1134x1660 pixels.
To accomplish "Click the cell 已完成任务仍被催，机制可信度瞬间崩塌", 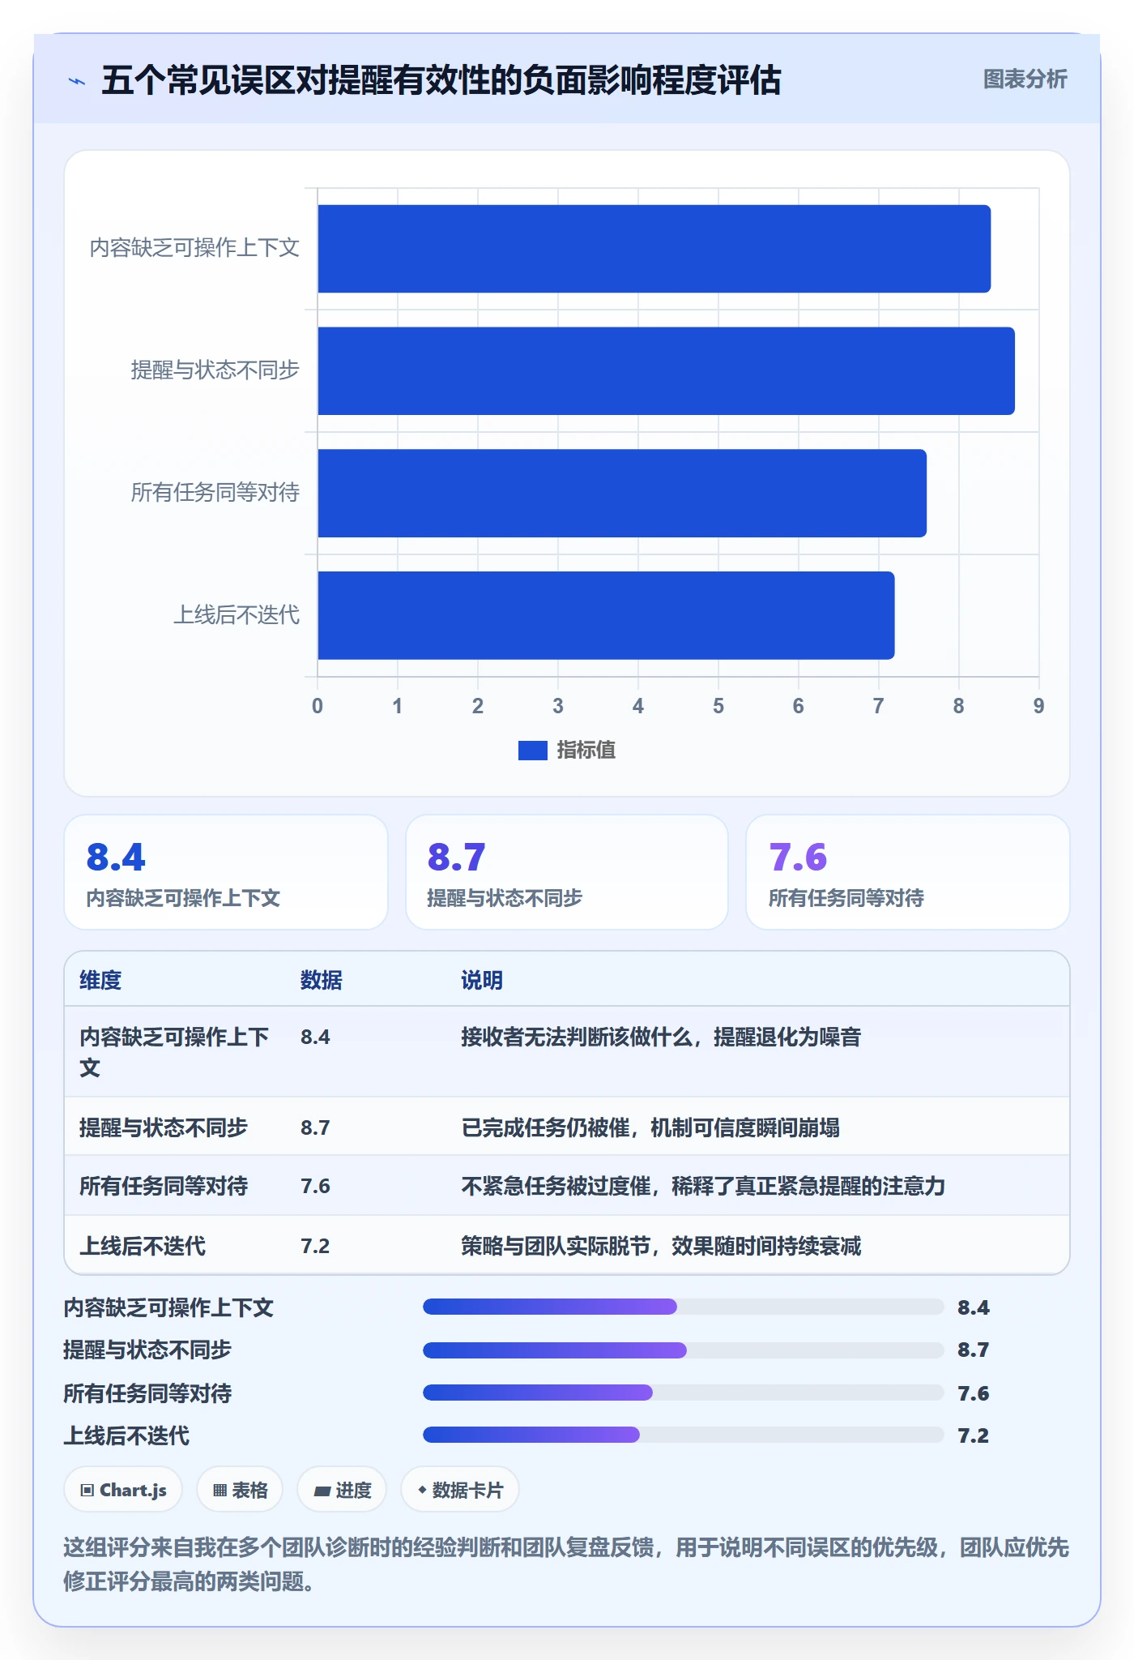I will click(x=650, y=1127).
